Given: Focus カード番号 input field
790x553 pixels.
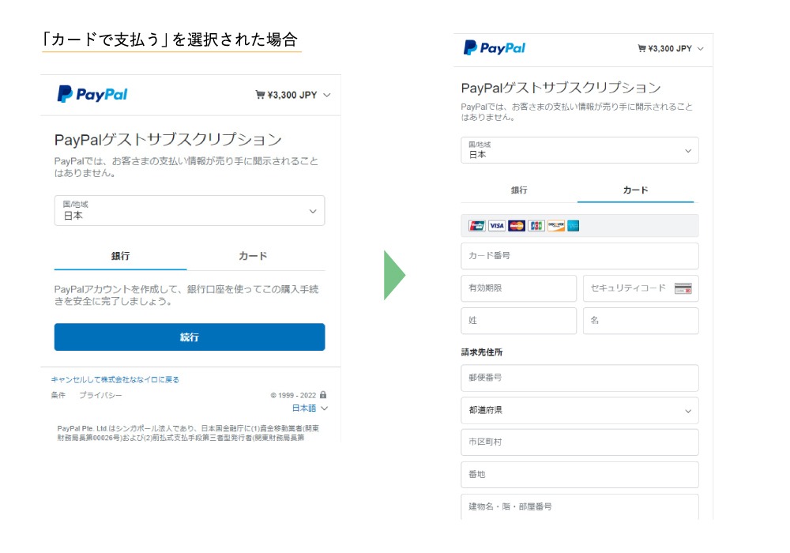Looking at the screenshot, I should (579, 256).
